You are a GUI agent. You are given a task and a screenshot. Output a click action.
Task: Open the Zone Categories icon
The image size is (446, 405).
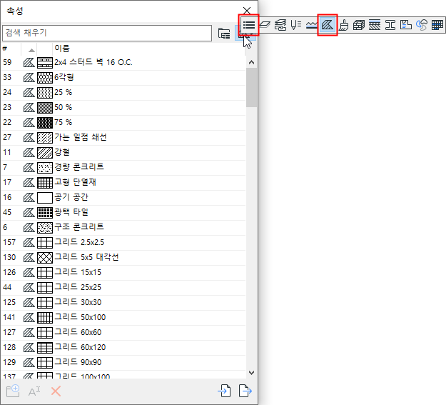[x=406, y=25]
